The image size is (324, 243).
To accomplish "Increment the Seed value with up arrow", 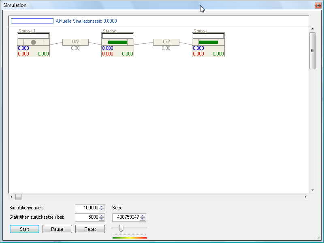I will [143, 215].
